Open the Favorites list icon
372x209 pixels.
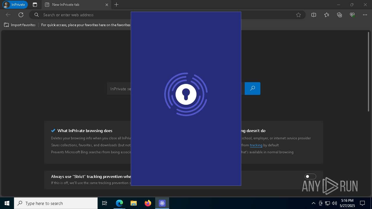pyautogui.click(x=327, y=15)
